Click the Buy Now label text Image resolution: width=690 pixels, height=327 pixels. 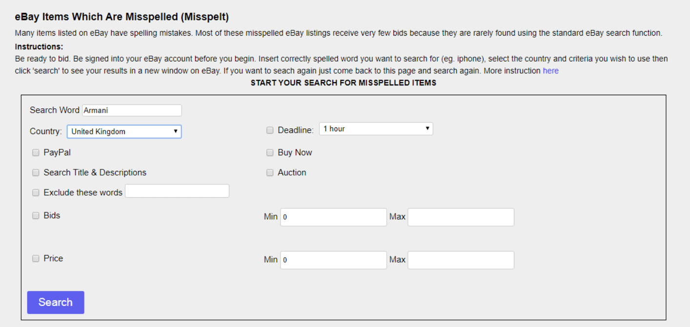point(295,152)
